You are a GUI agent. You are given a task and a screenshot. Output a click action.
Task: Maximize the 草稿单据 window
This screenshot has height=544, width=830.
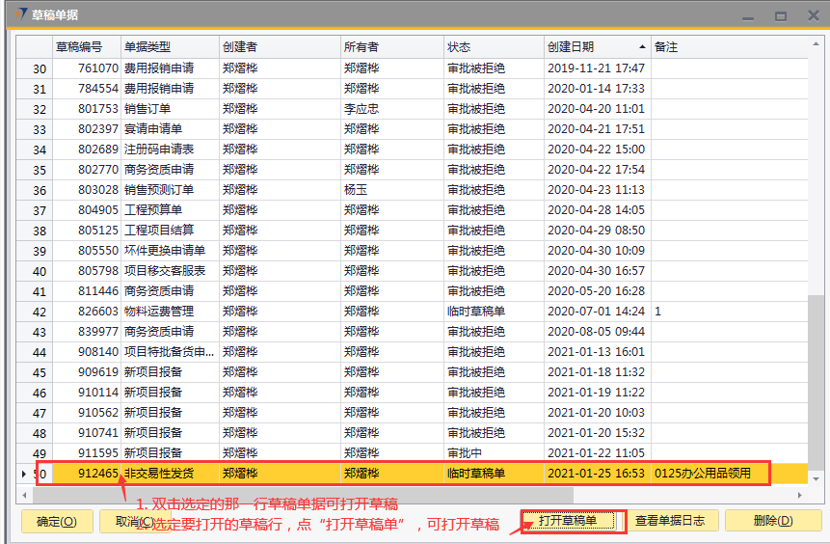tap(781, 15)
